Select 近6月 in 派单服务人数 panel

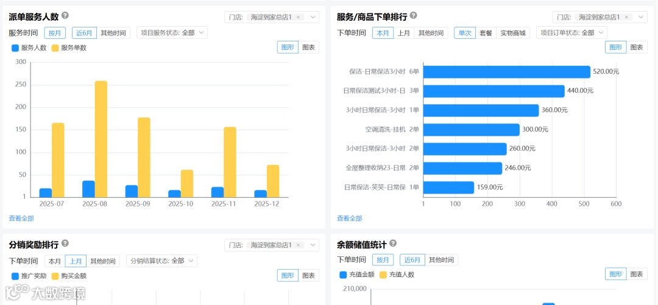84,33
